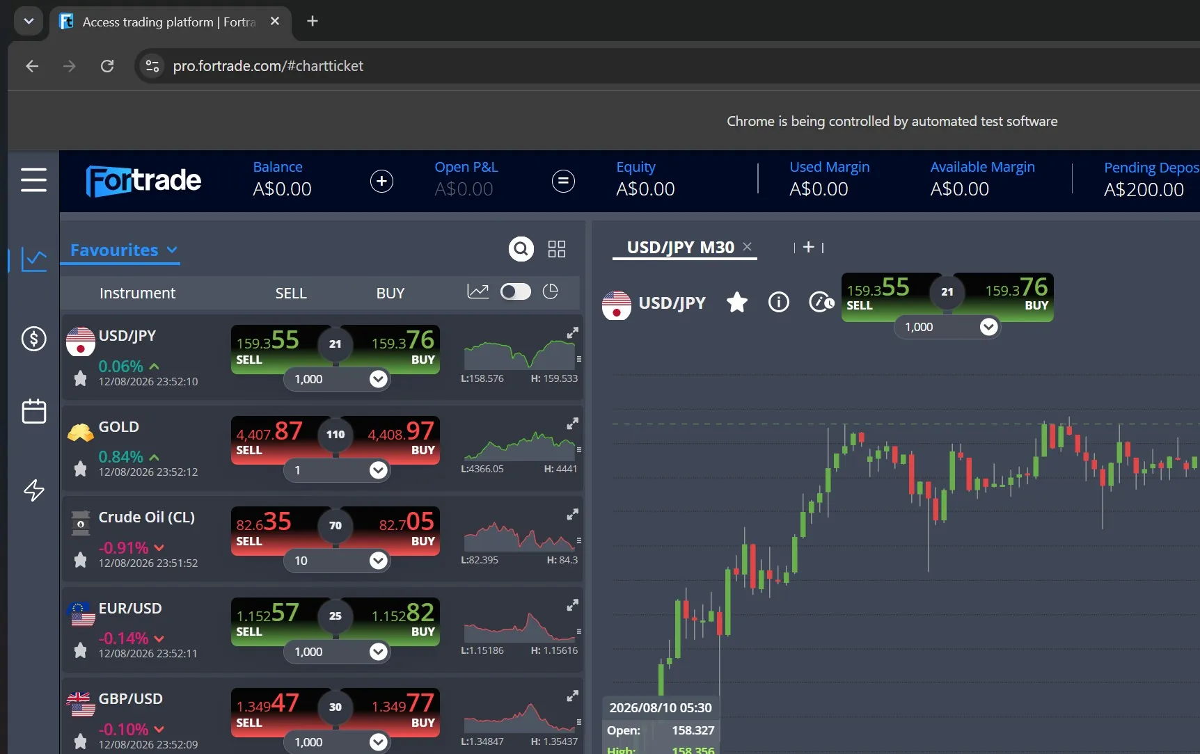Open the dollar funds sidebar icon
The width and height of the screenshot is (1200, 754).
[x=33, y=339]
